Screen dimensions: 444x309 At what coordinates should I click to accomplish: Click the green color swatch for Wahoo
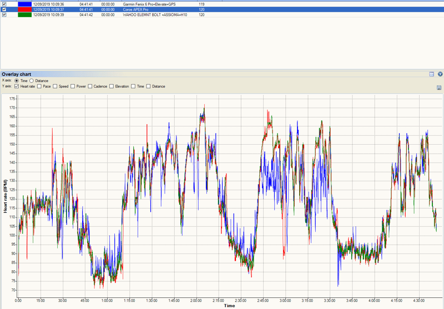24,15
